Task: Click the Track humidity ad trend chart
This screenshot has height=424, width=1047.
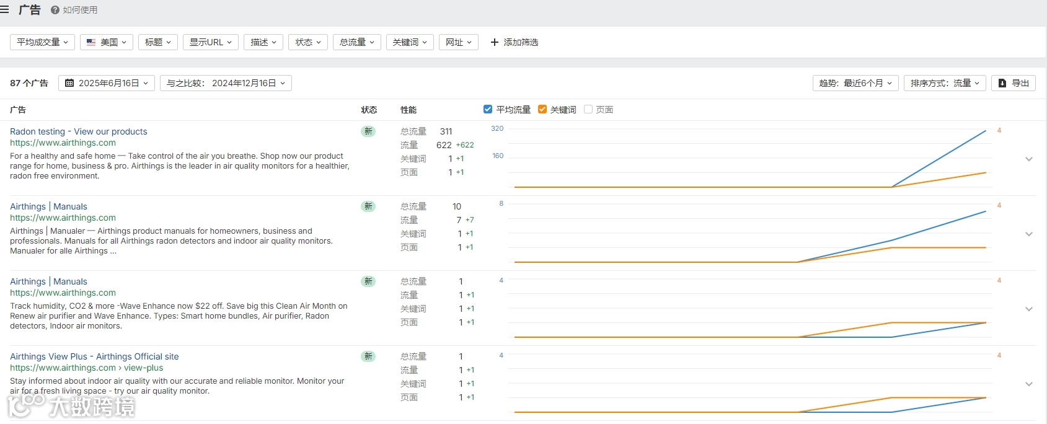Action: tap(750, 308)
